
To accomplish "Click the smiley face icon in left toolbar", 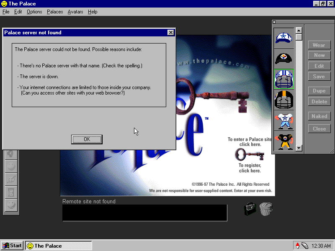I will click(10, 166).
